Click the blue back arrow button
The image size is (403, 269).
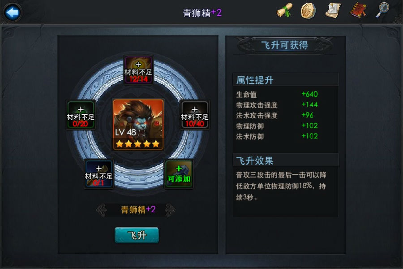point(13,12)
